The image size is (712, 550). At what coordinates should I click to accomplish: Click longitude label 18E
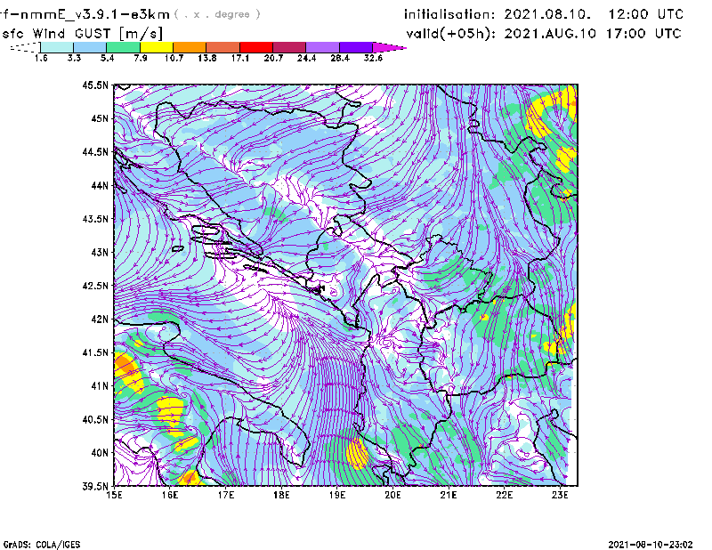tap(281, 495)
